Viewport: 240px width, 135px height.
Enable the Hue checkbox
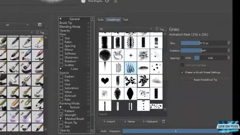[61, 84]
